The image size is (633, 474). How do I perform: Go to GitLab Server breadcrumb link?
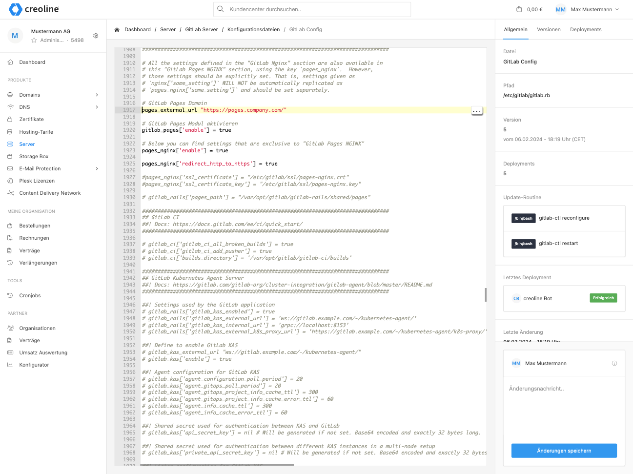[x=202, y=30]
